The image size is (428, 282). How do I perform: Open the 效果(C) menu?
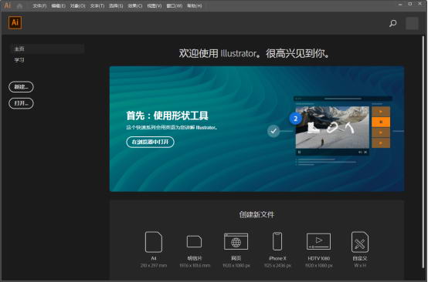(x=135, y=5)
